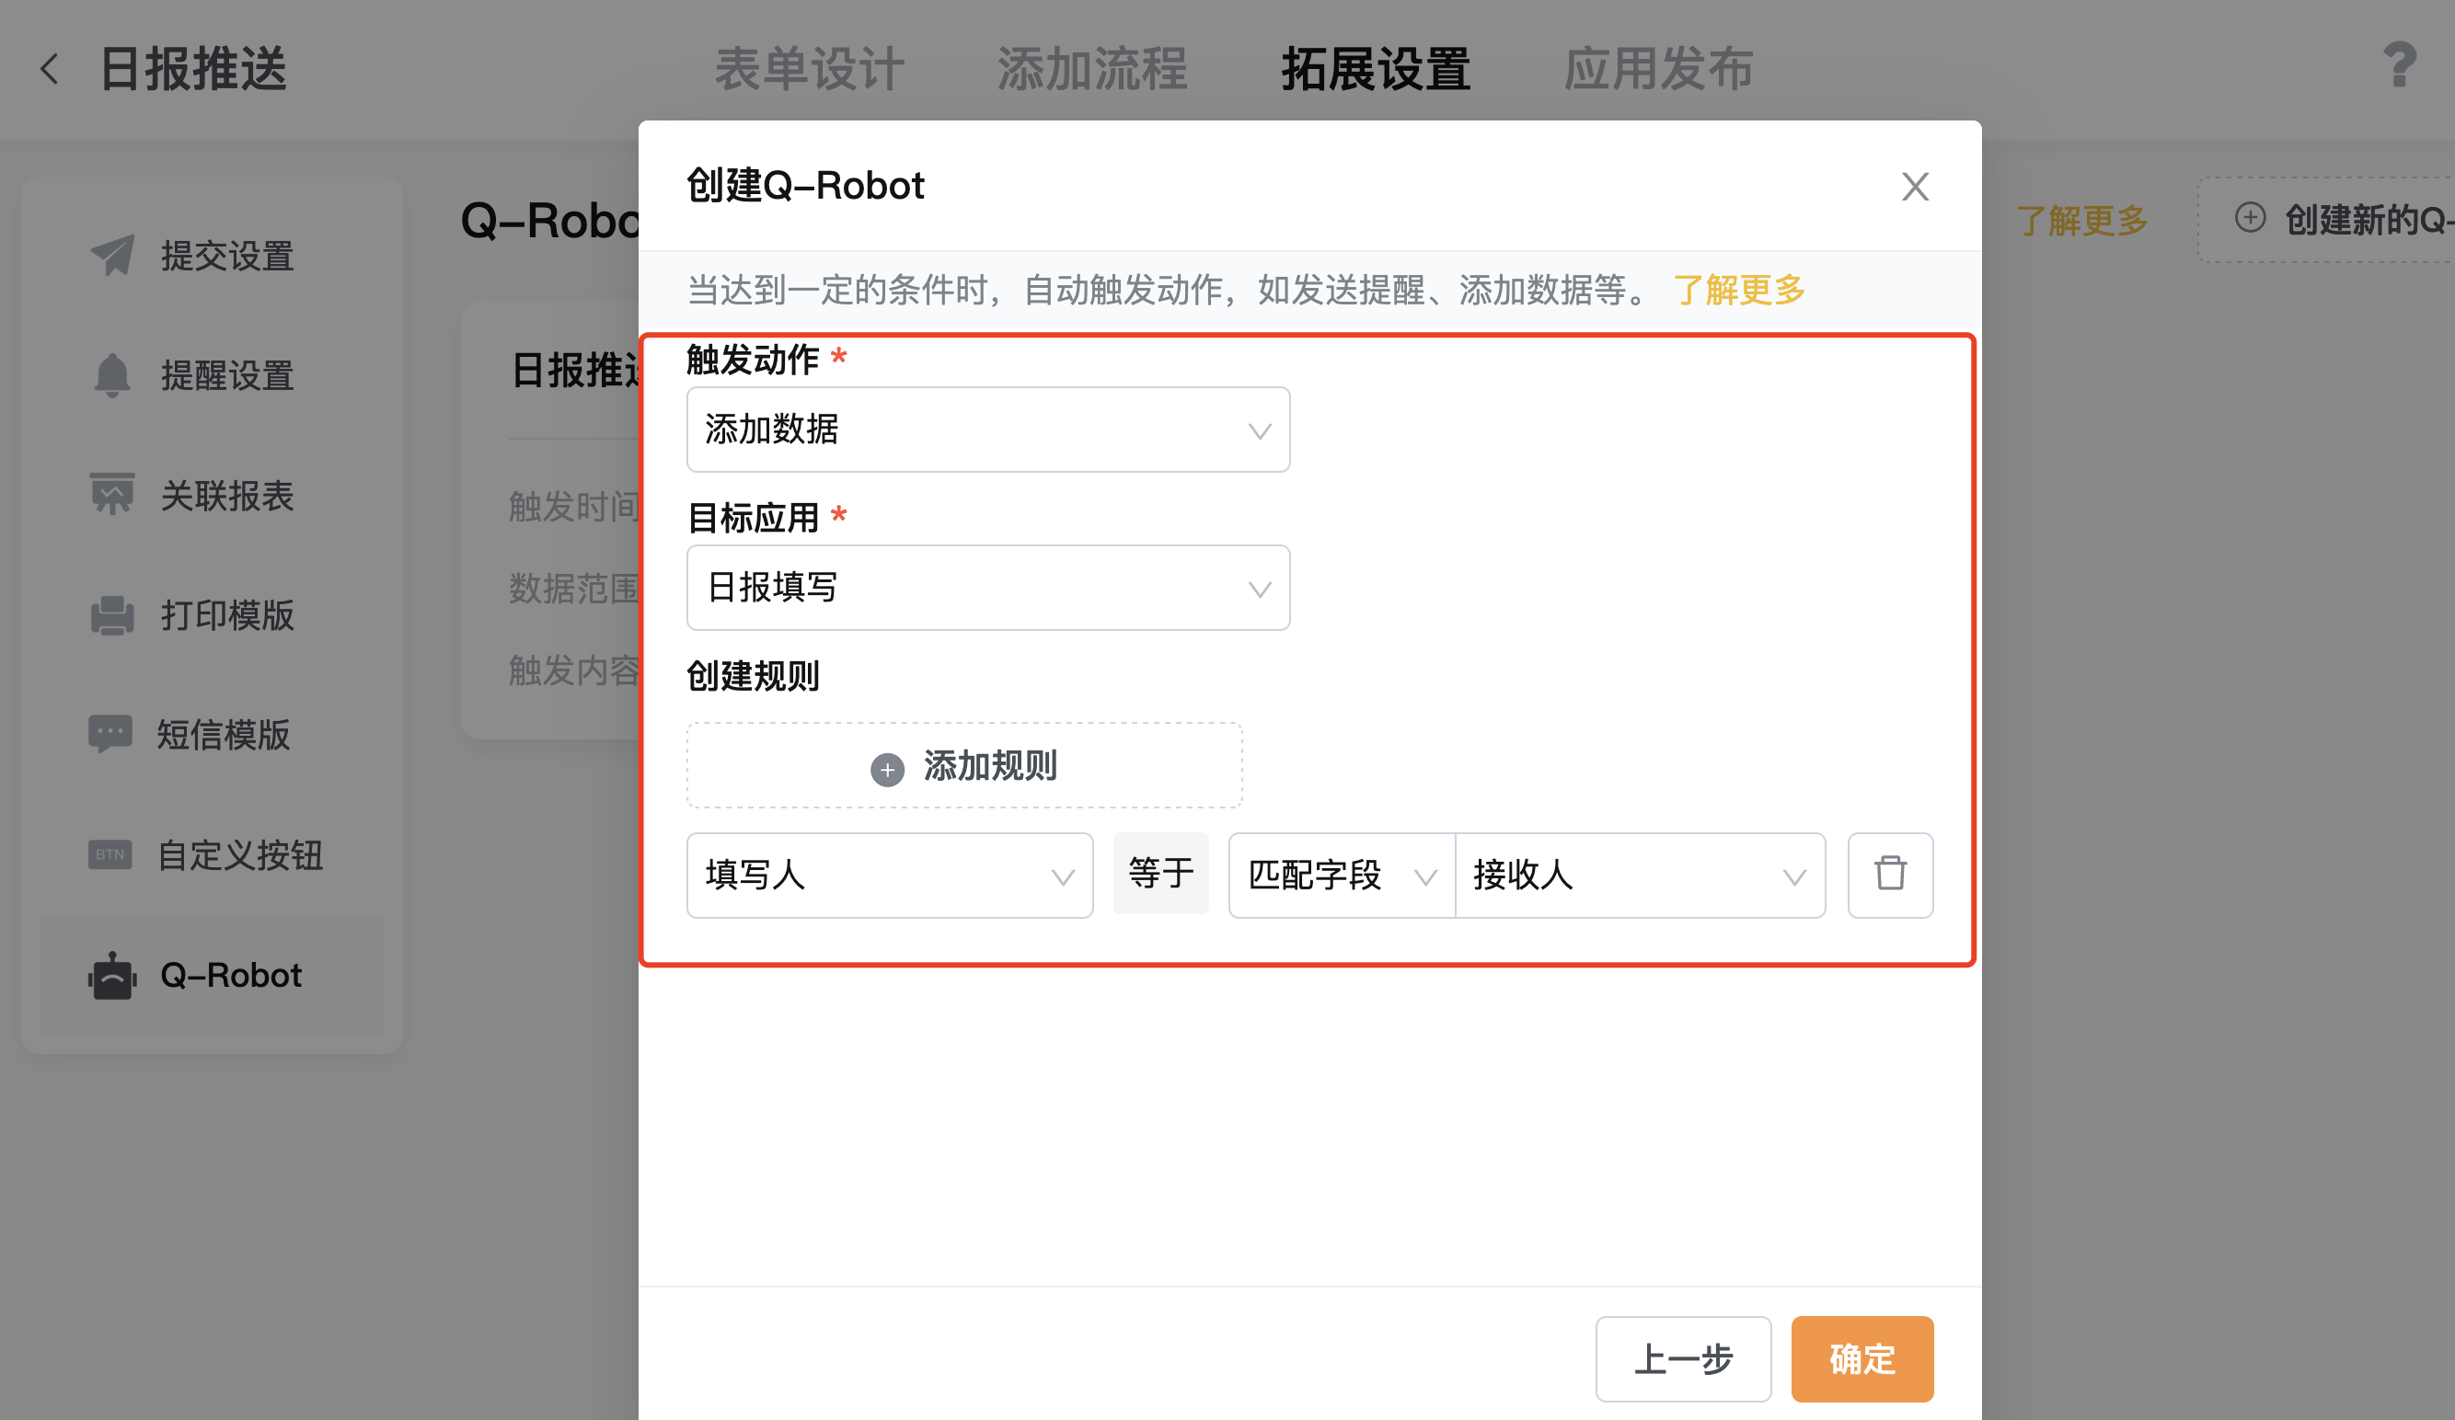Screen dimensions: 2455x1420
Task: Open the 匹配字段 dropdown
Action: point(1342,875)
